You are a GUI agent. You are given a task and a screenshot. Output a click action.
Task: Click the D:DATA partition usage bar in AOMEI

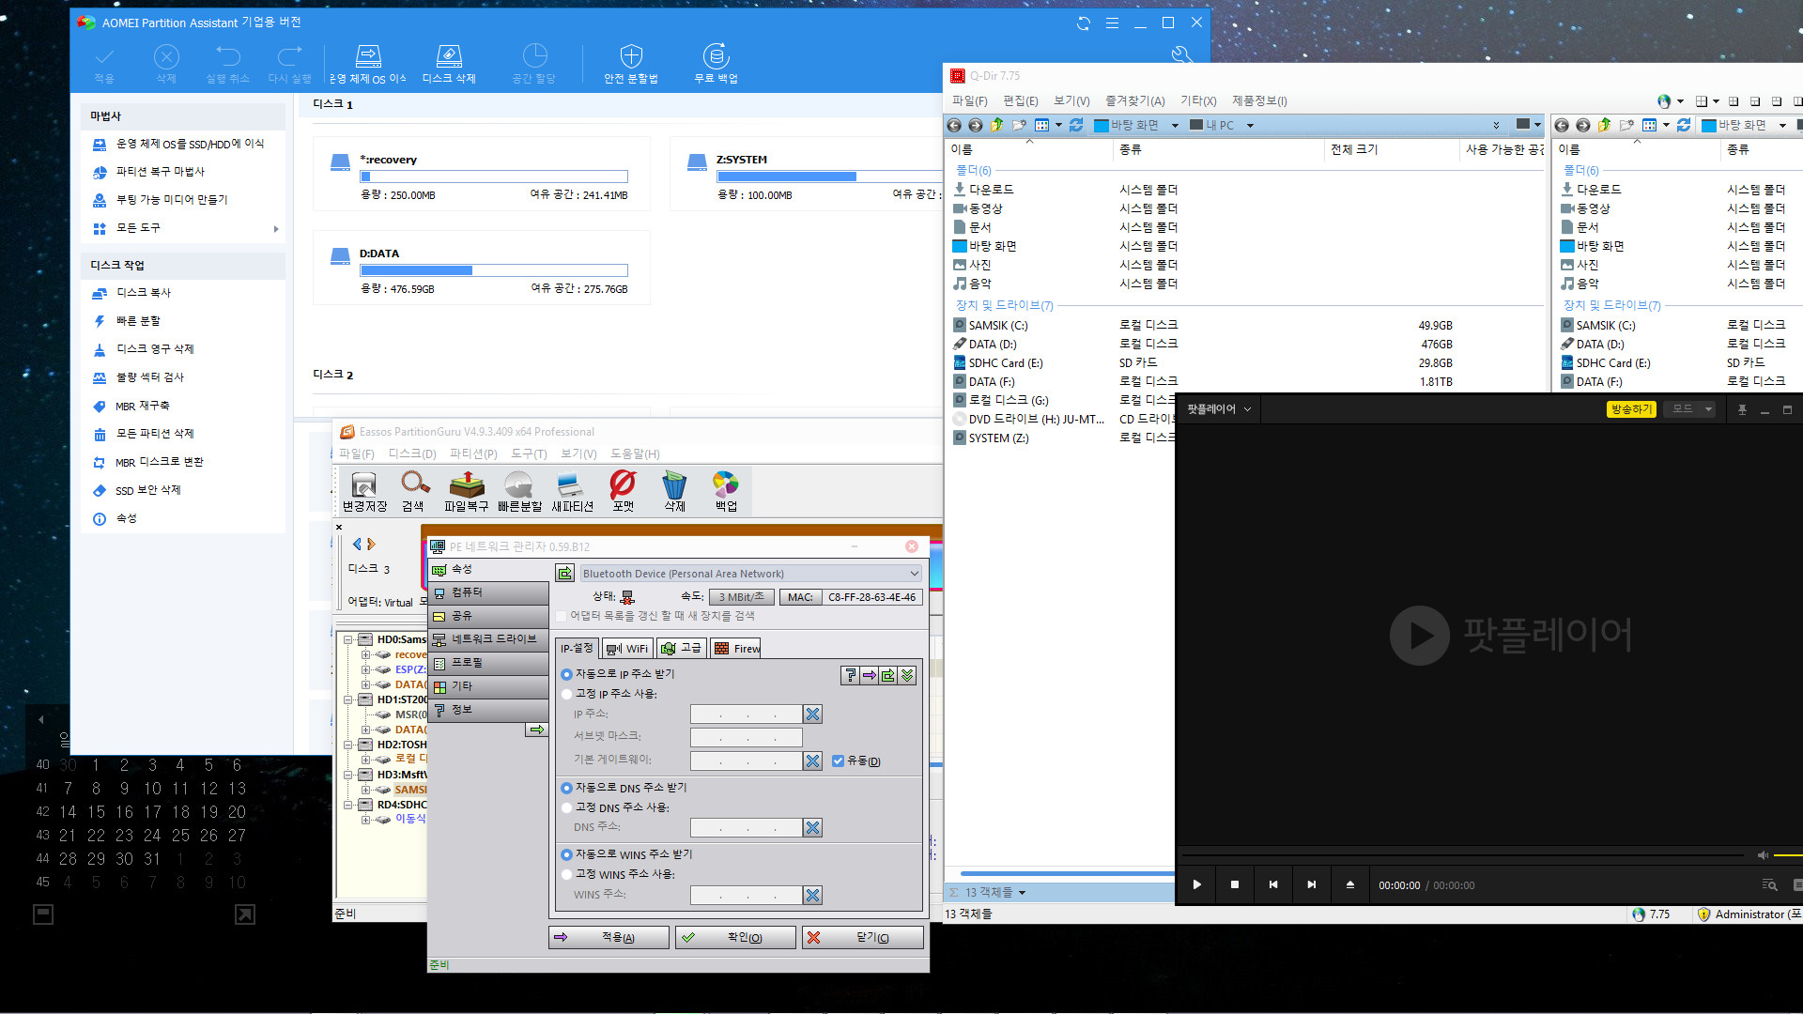[494, 270]
